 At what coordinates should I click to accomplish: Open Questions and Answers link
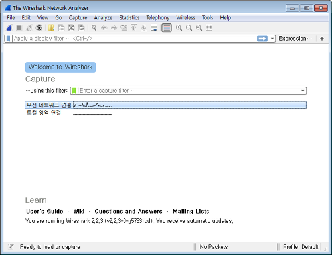coord(128,212)
